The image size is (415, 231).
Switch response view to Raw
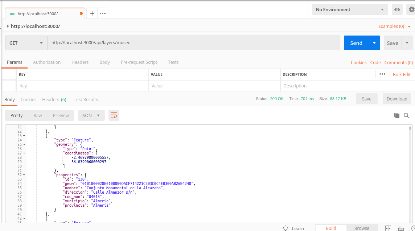(x=38, y=115)
